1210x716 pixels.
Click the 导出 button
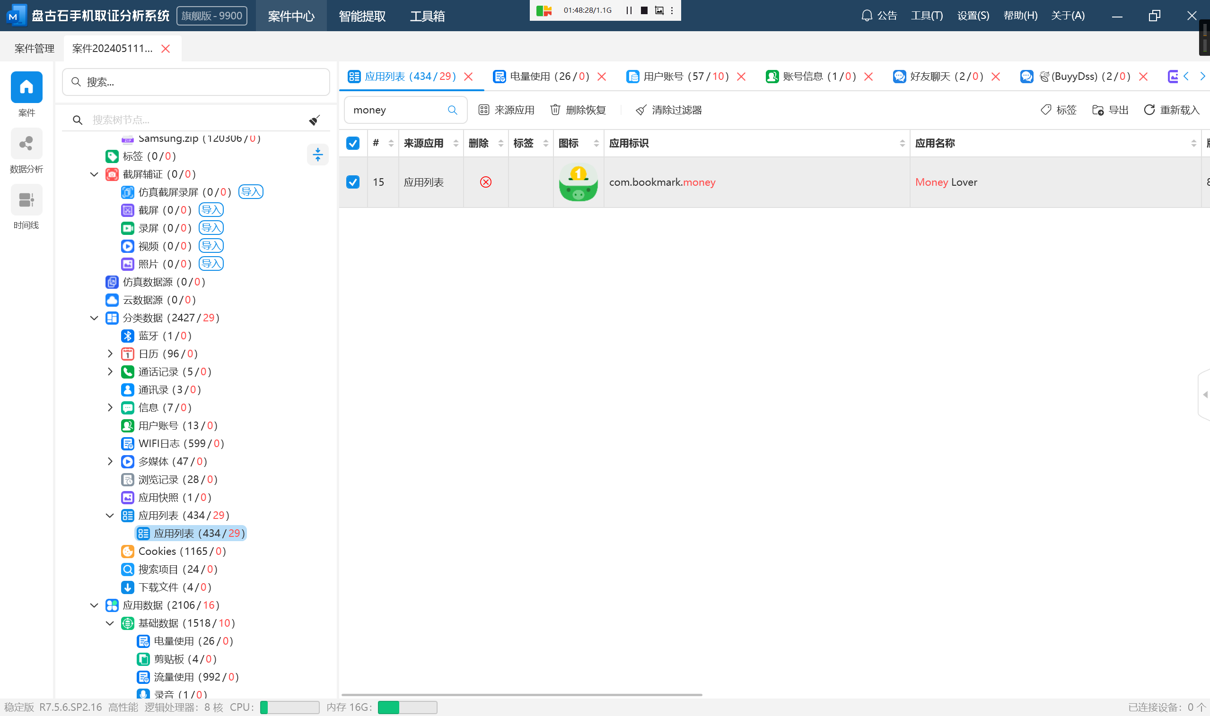coord(1110,110)
